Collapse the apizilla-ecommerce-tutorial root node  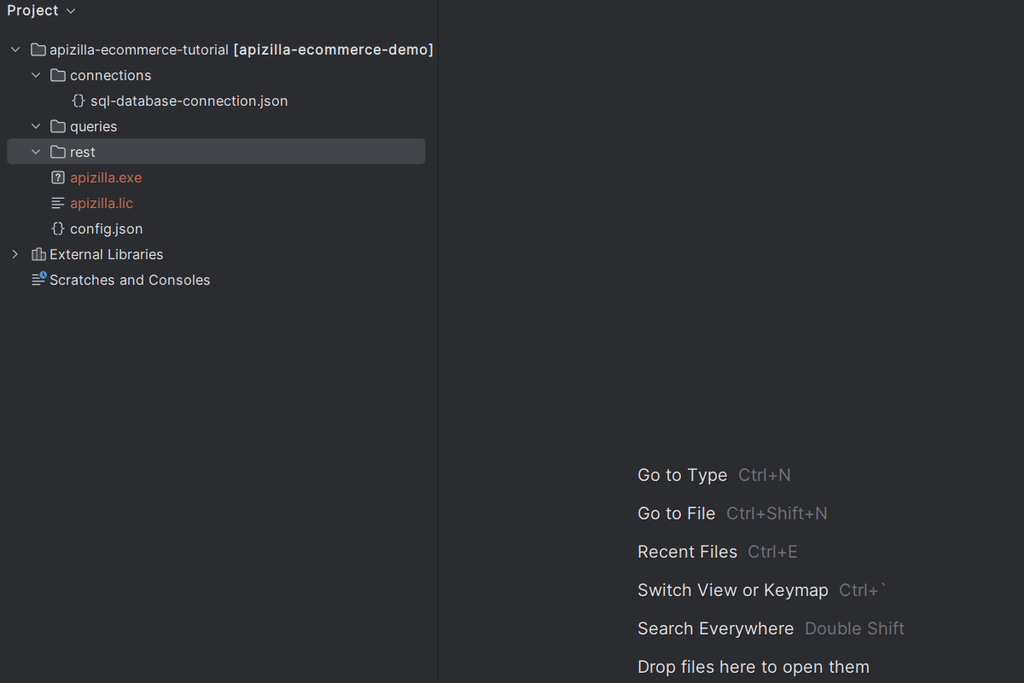pyautogui.click(x=15, y=49)
